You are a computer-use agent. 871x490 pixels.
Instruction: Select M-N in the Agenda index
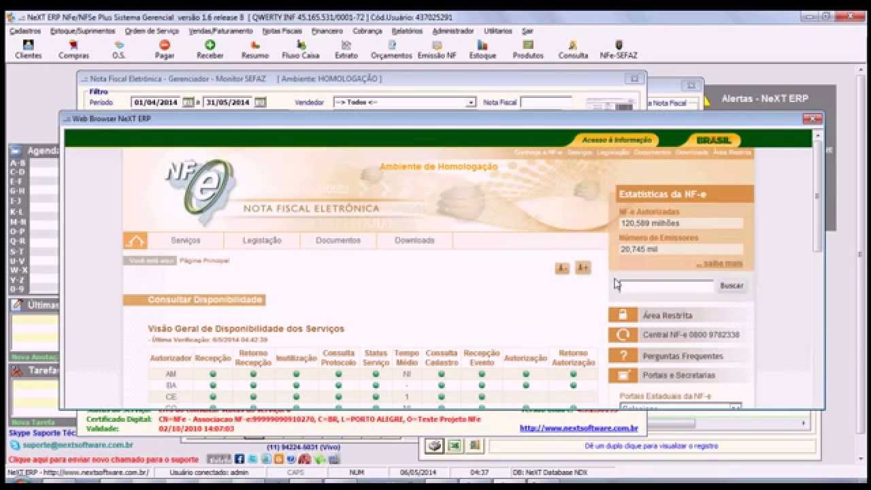[18, 222]
